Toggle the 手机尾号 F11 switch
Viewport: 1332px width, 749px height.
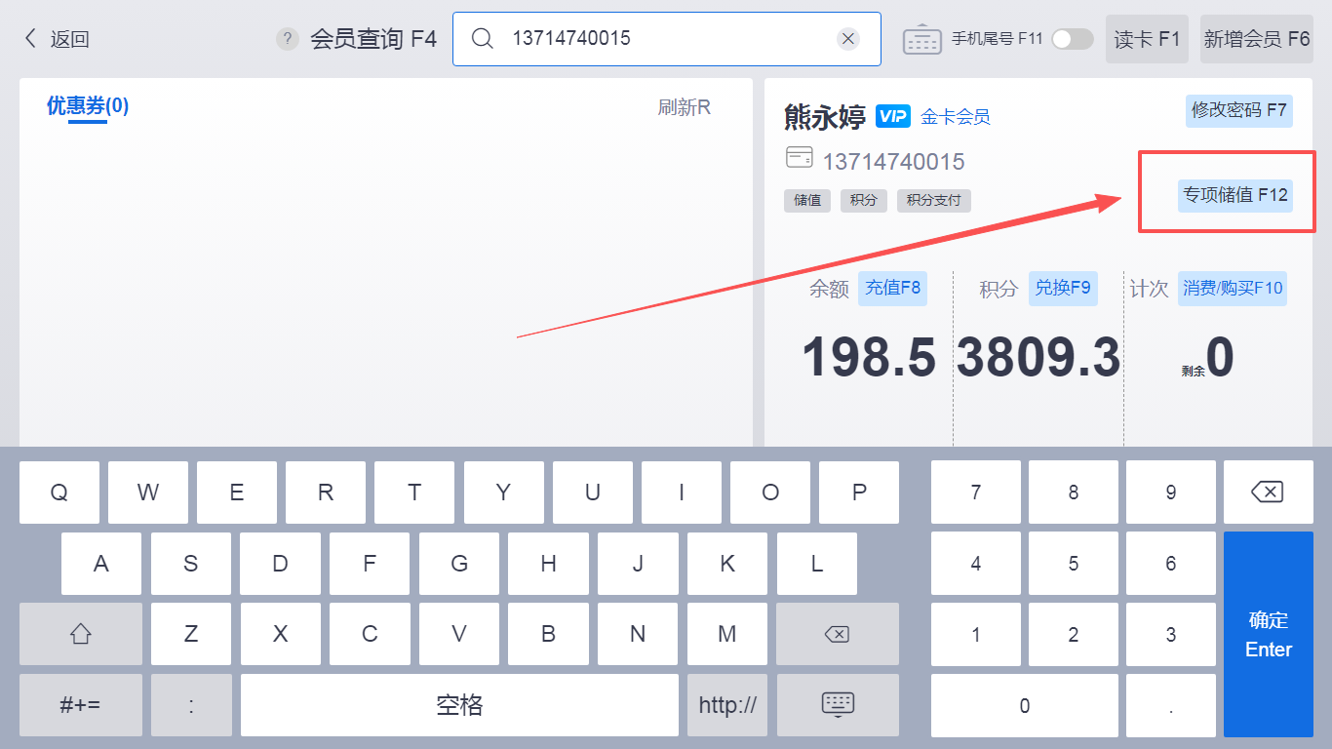point(1072,39)
